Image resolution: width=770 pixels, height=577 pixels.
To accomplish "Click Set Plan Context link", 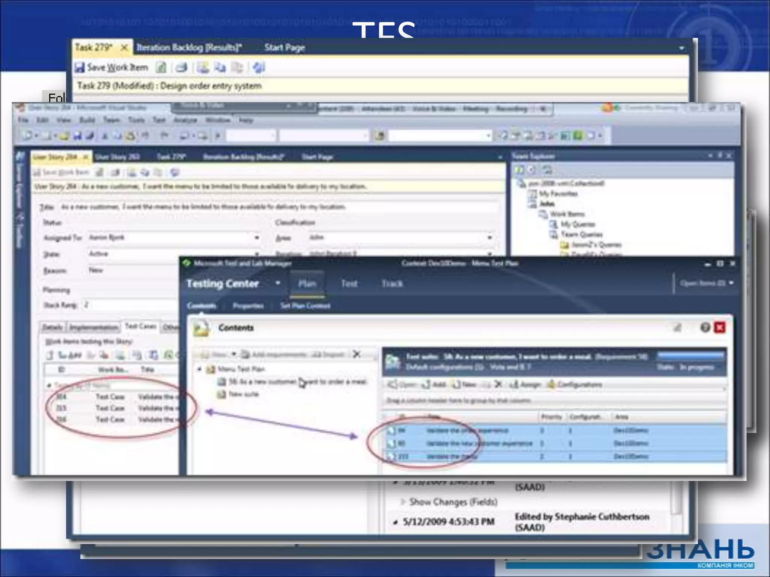I will [305, 306].
